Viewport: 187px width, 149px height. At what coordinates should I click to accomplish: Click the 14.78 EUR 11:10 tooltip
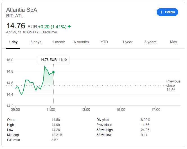coord(53,60)
